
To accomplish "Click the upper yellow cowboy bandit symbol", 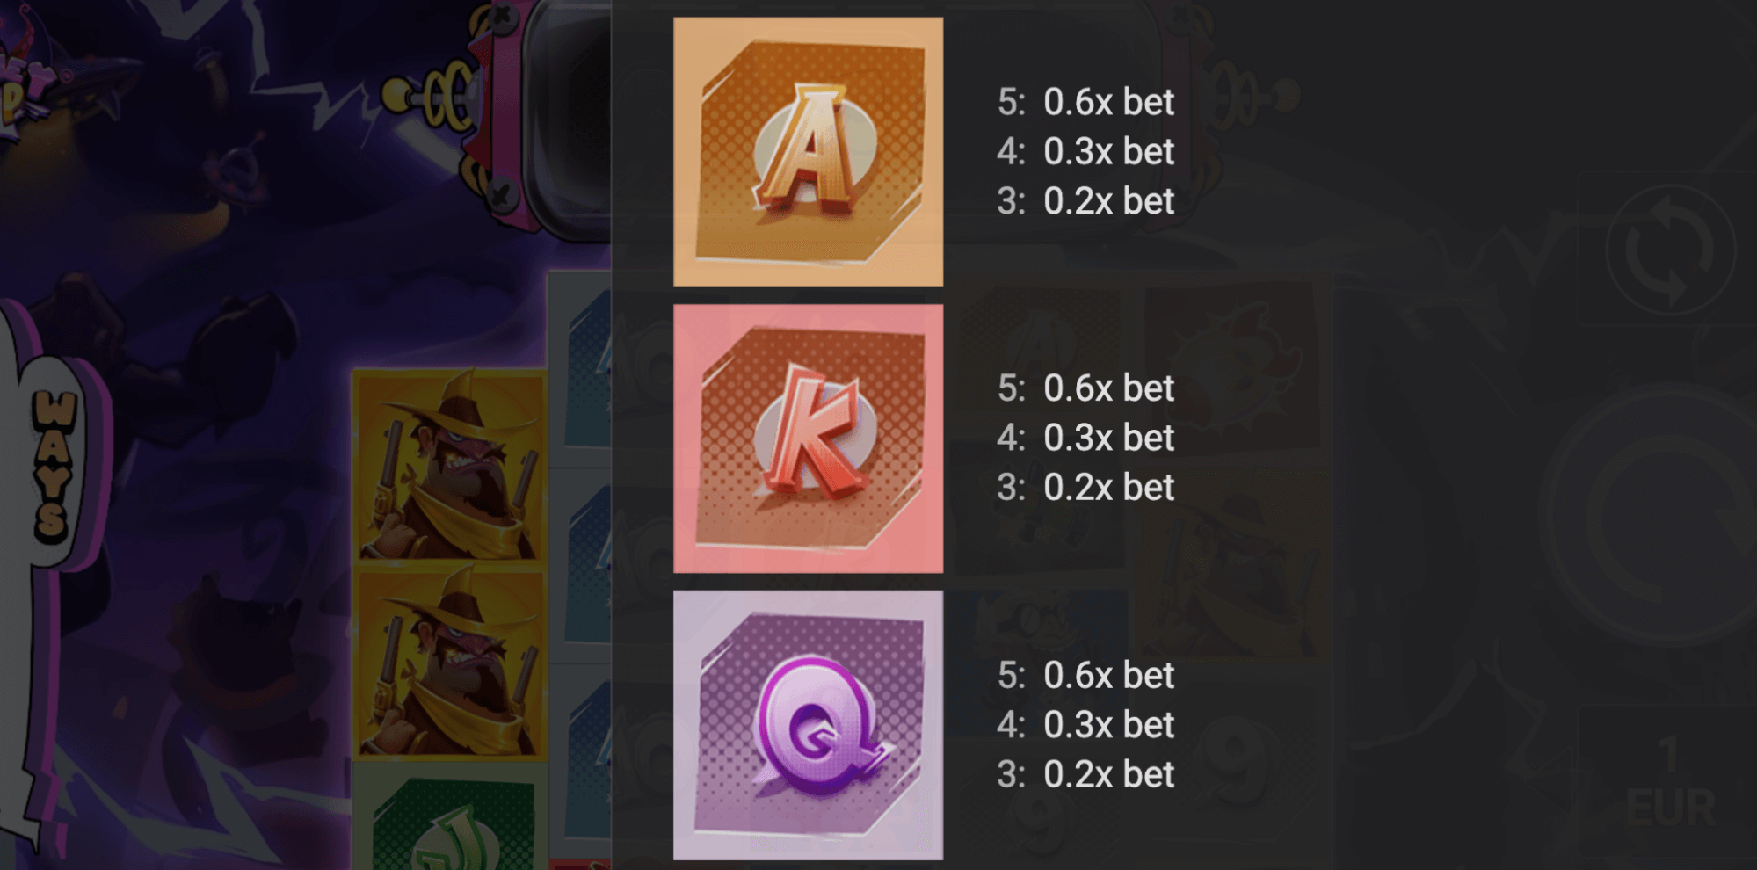I will click(450, 468).
